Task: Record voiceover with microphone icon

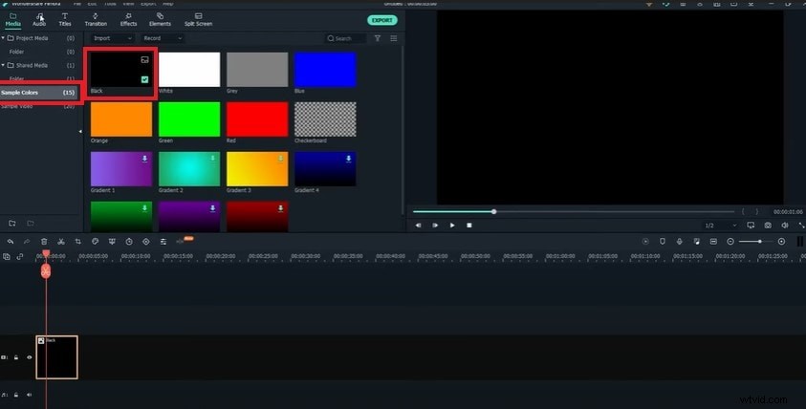Action: click(680, 242)
